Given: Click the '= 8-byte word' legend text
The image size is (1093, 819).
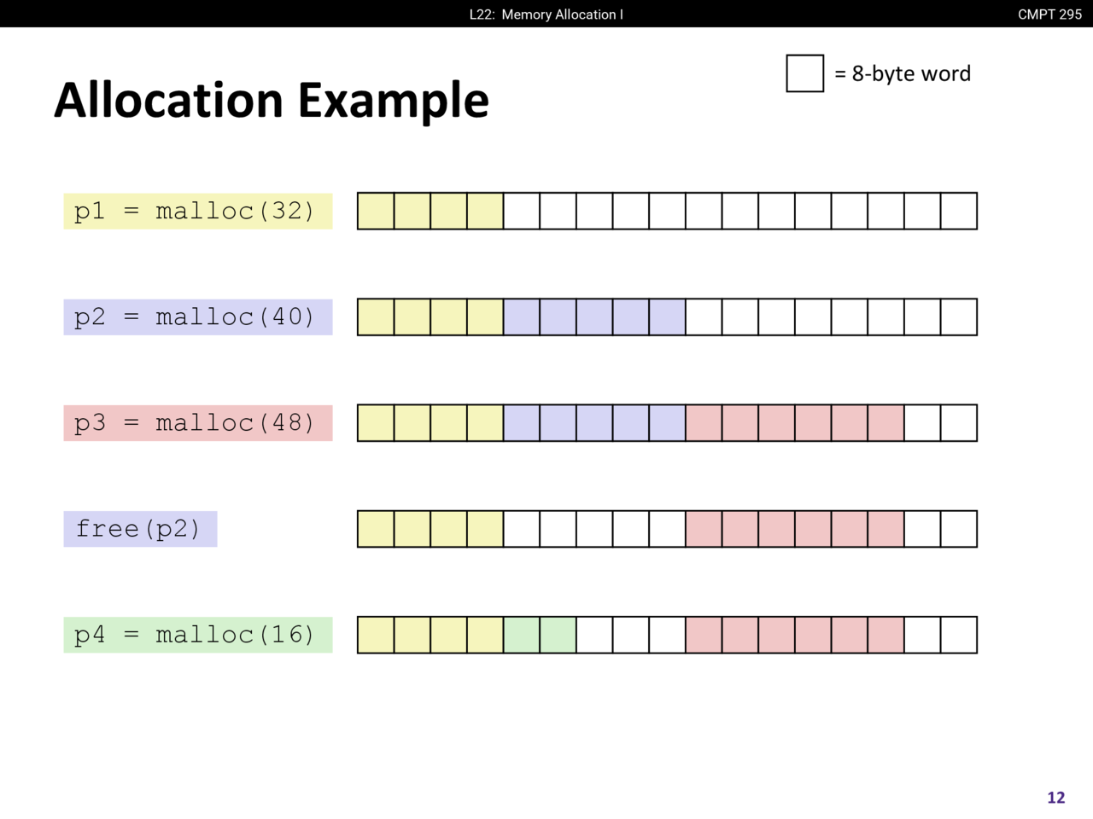Looking at the screenshot, I should coord(903,74).
